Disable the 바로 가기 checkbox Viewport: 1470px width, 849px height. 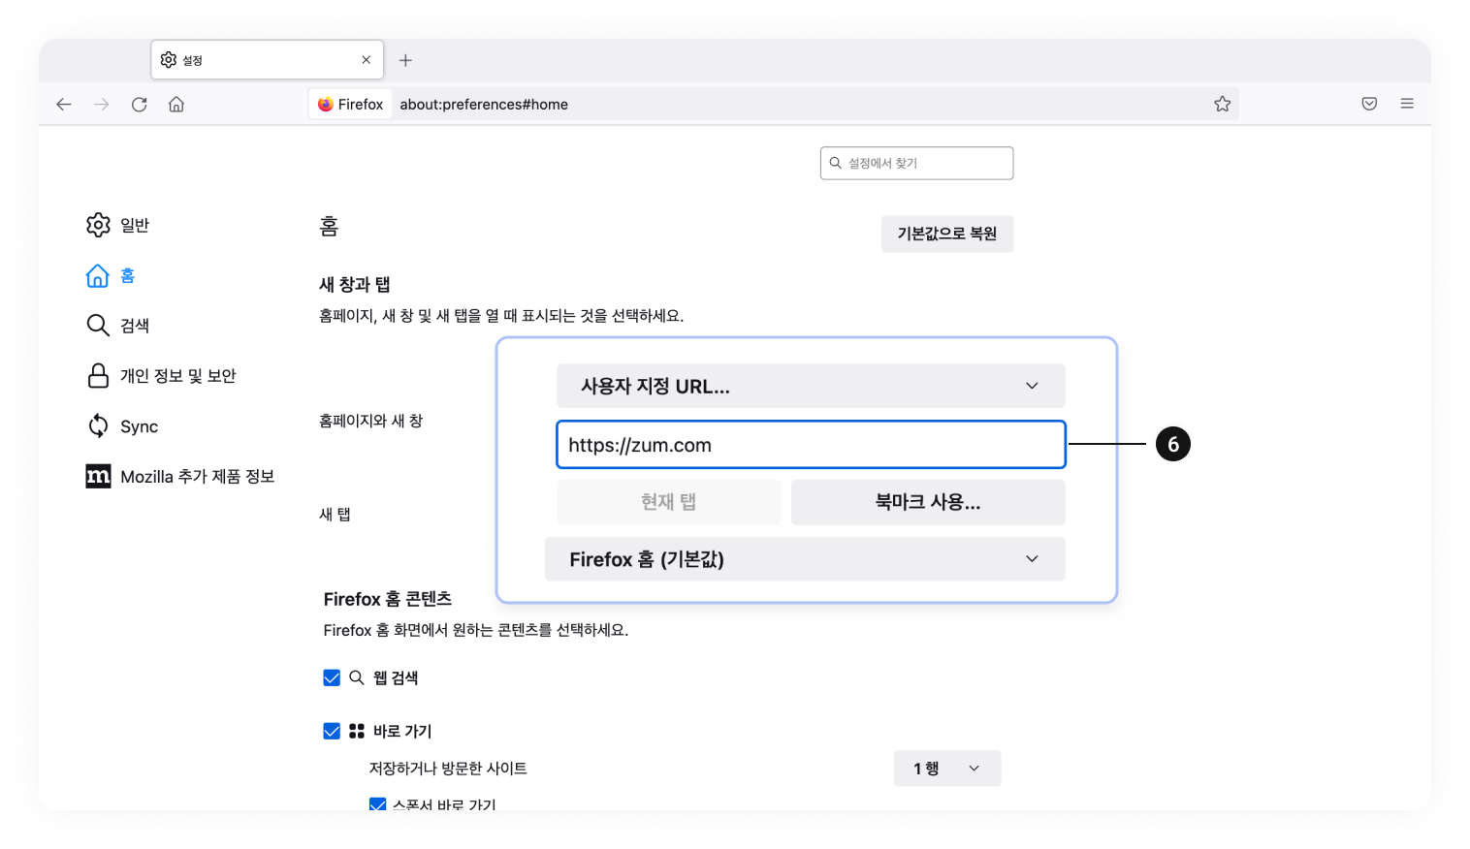click(x=332, y=731)
